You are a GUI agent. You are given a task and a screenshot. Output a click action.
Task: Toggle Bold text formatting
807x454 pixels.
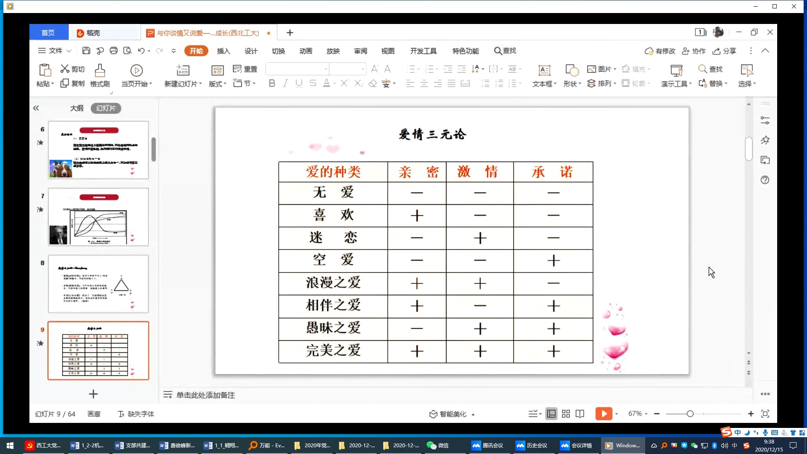pyautogui.click(x=272, y=83)
